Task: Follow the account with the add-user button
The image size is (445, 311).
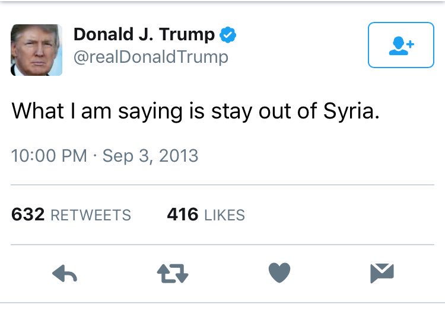Action: click(401, 45)
